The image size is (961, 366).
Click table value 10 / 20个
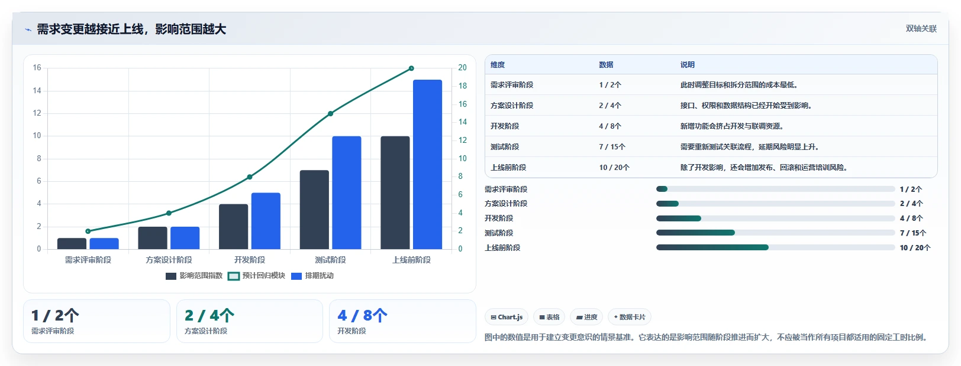pyautogui.click(x=614, y=168)
